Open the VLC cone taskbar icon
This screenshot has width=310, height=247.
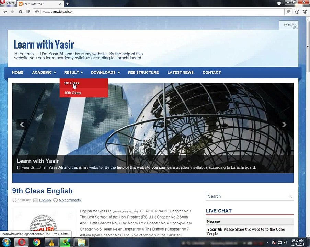coord(51,242)
